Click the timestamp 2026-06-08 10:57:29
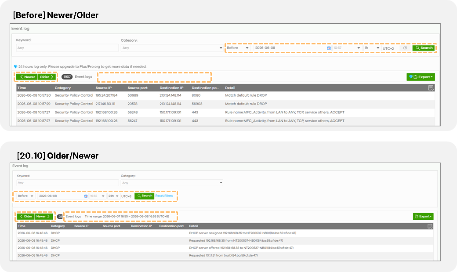The height and width of the screenshot is (272, 457). coord(34,104)
